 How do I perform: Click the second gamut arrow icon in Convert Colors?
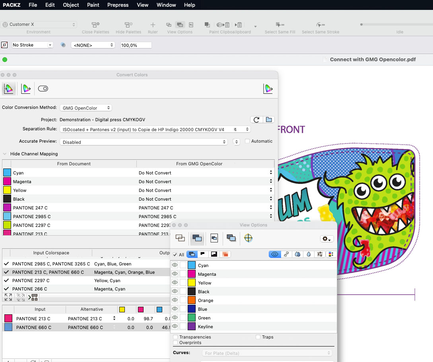[26, 89]
